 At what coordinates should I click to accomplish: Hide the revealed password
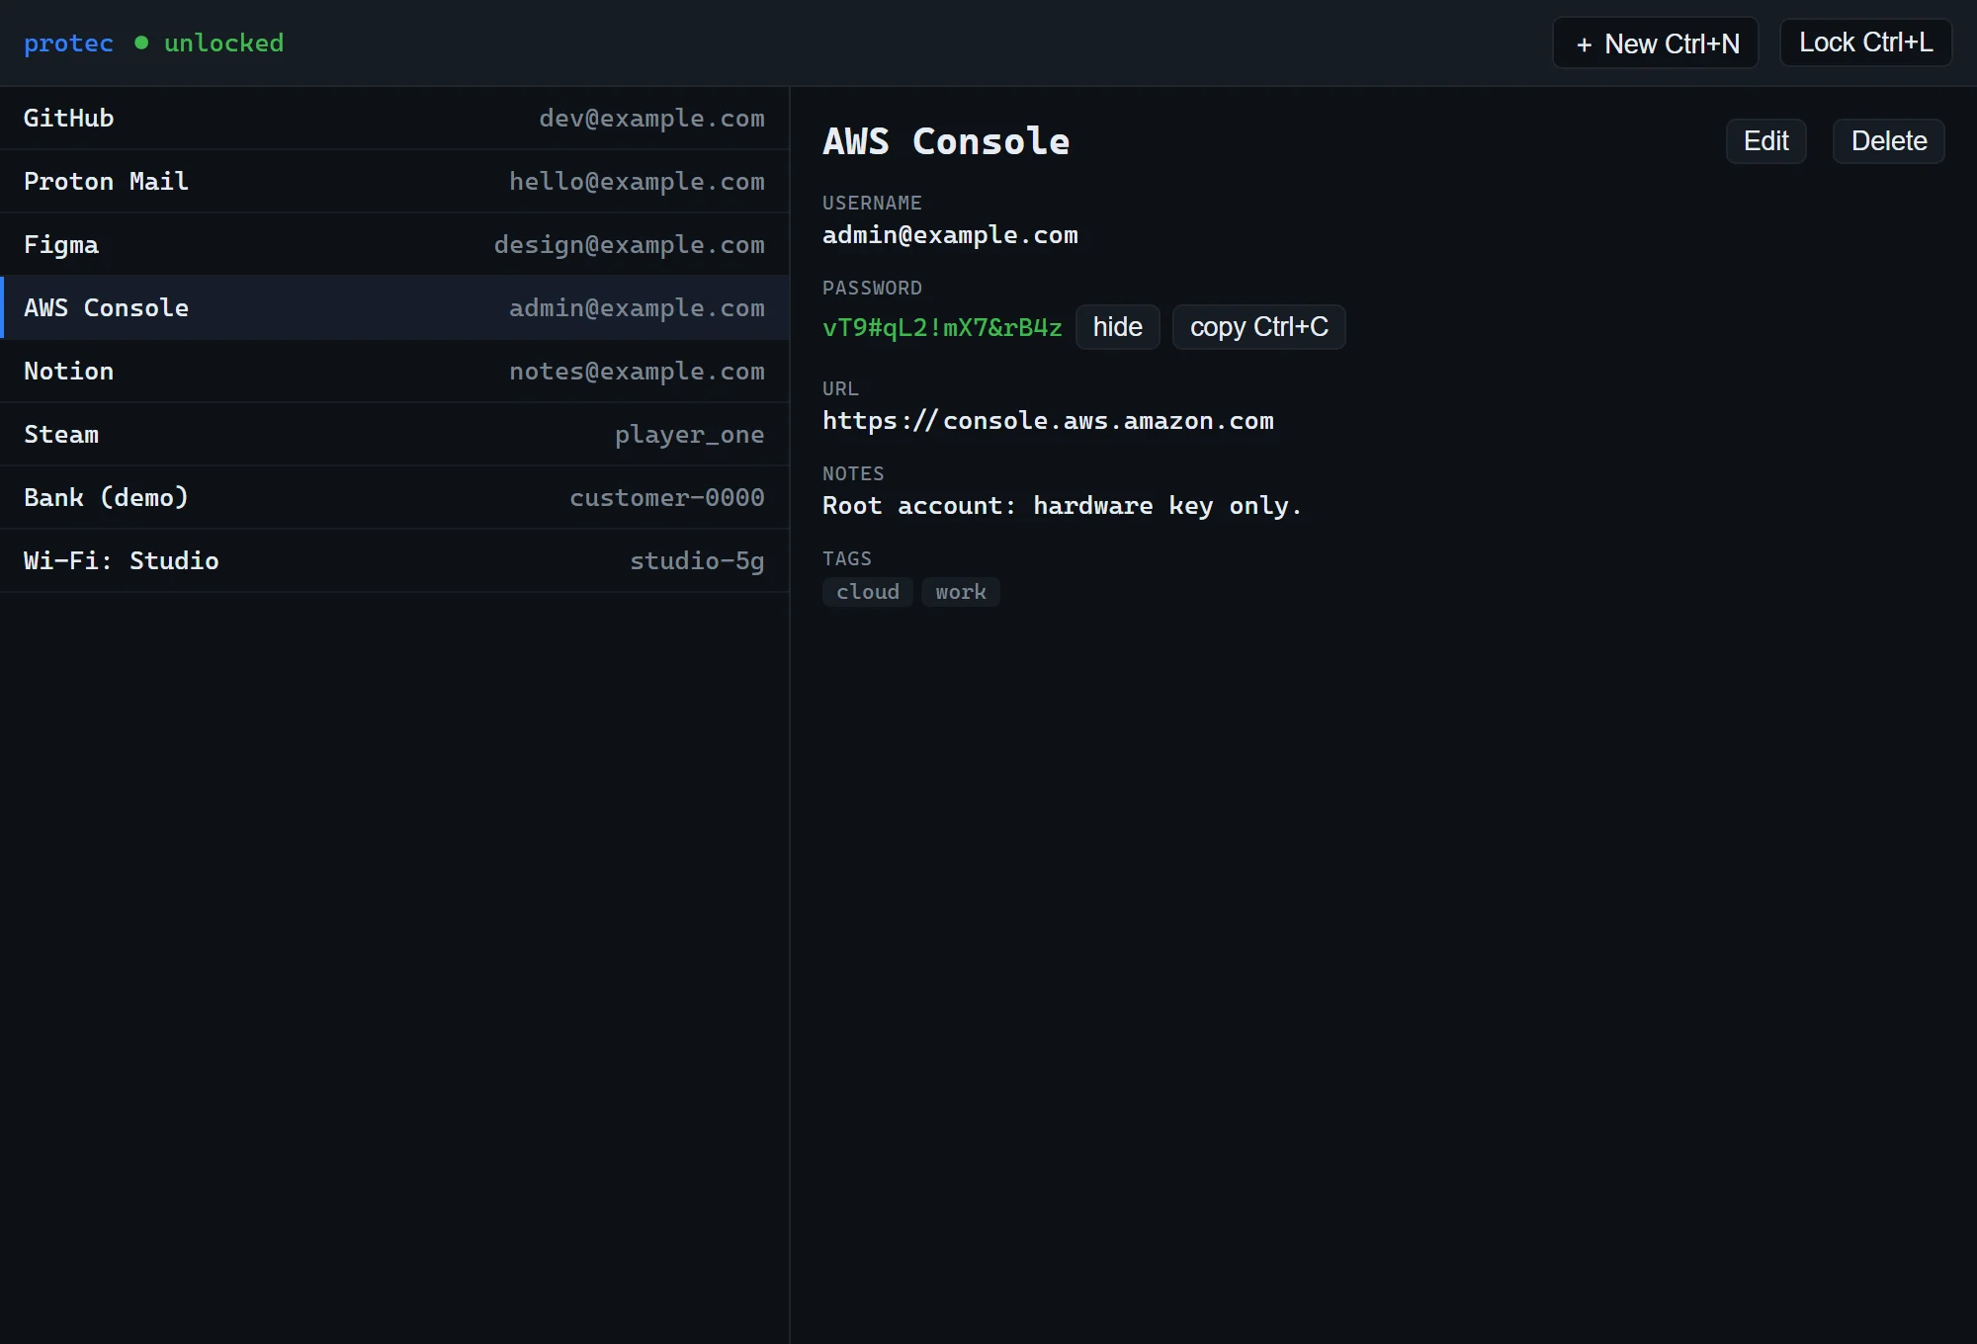[x=1117, y=327]
